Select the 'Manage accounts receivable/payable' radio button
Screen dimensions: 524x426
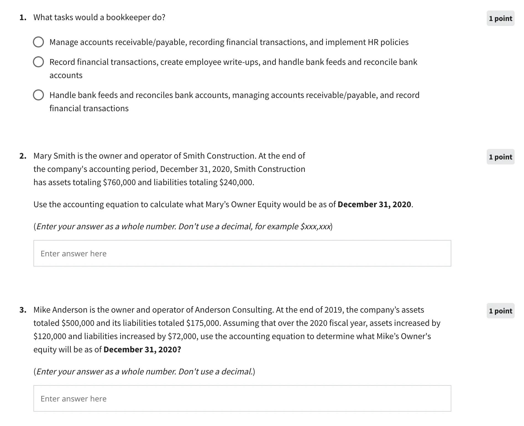(38, 42)
